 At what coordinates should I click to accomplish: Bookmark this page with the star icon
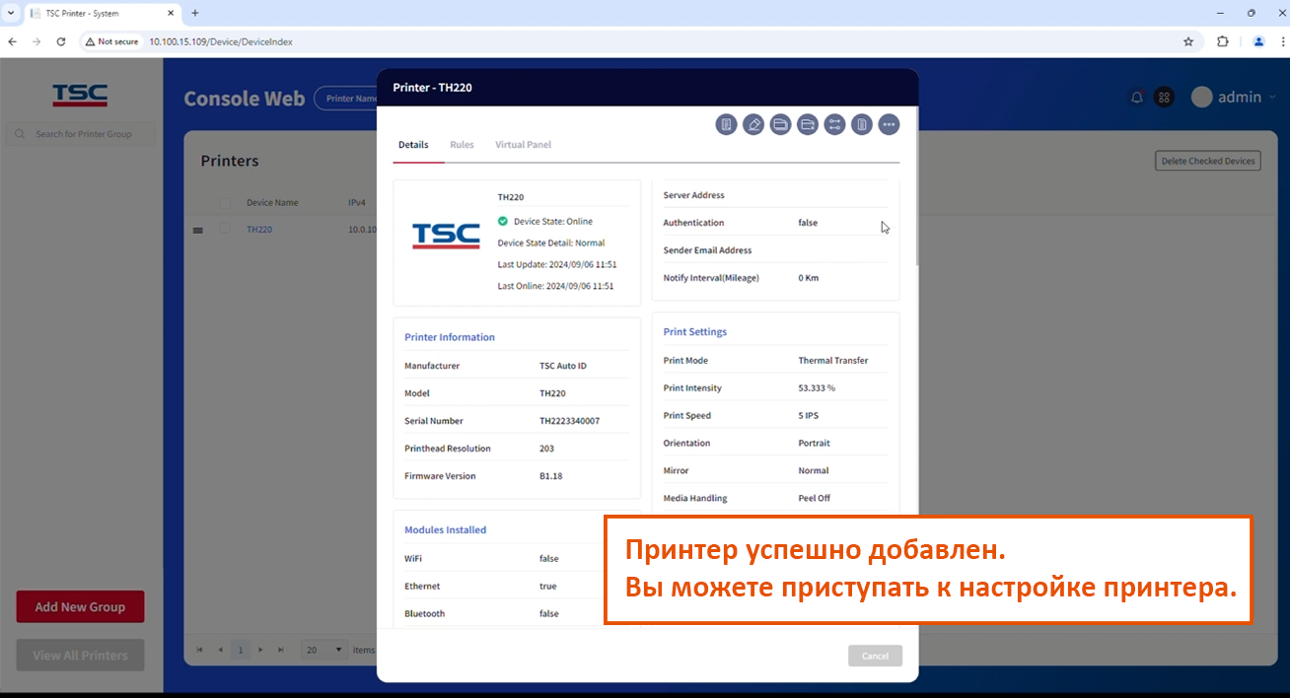pos(1188,41)
